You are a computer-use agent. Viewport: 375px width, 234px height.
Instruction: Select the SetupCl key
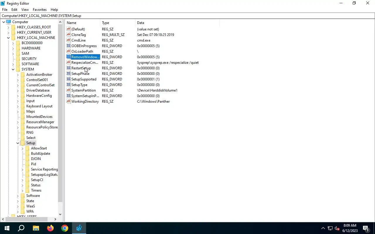tap(37, 180)
